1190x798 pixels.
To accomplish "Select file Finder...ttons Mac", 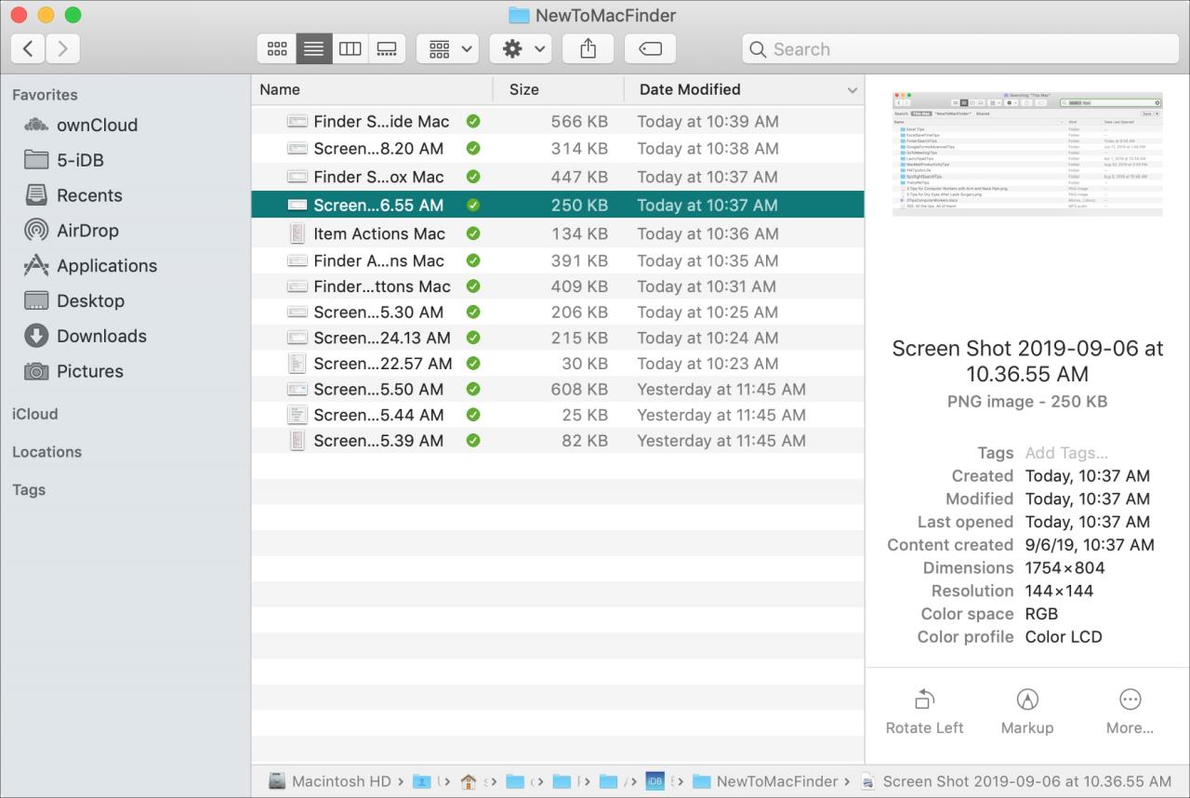I will tap(558, 286).
